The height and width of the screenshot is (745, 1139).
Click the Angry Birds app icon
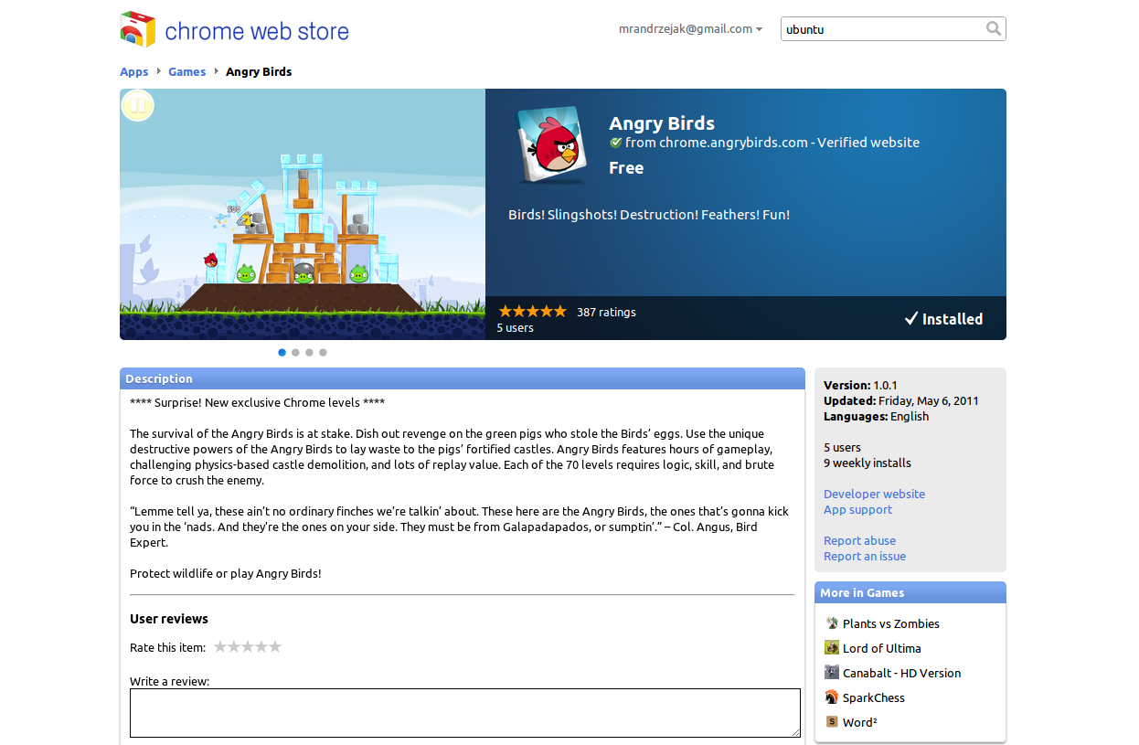point(552,145)
